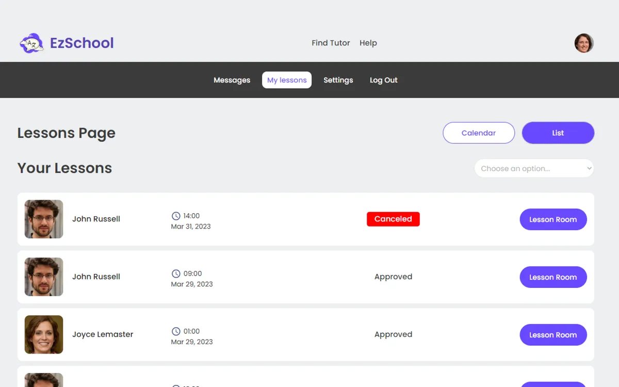Click Approved status of 09:00 lesson

pyautogui.click(x=393, y=277)
